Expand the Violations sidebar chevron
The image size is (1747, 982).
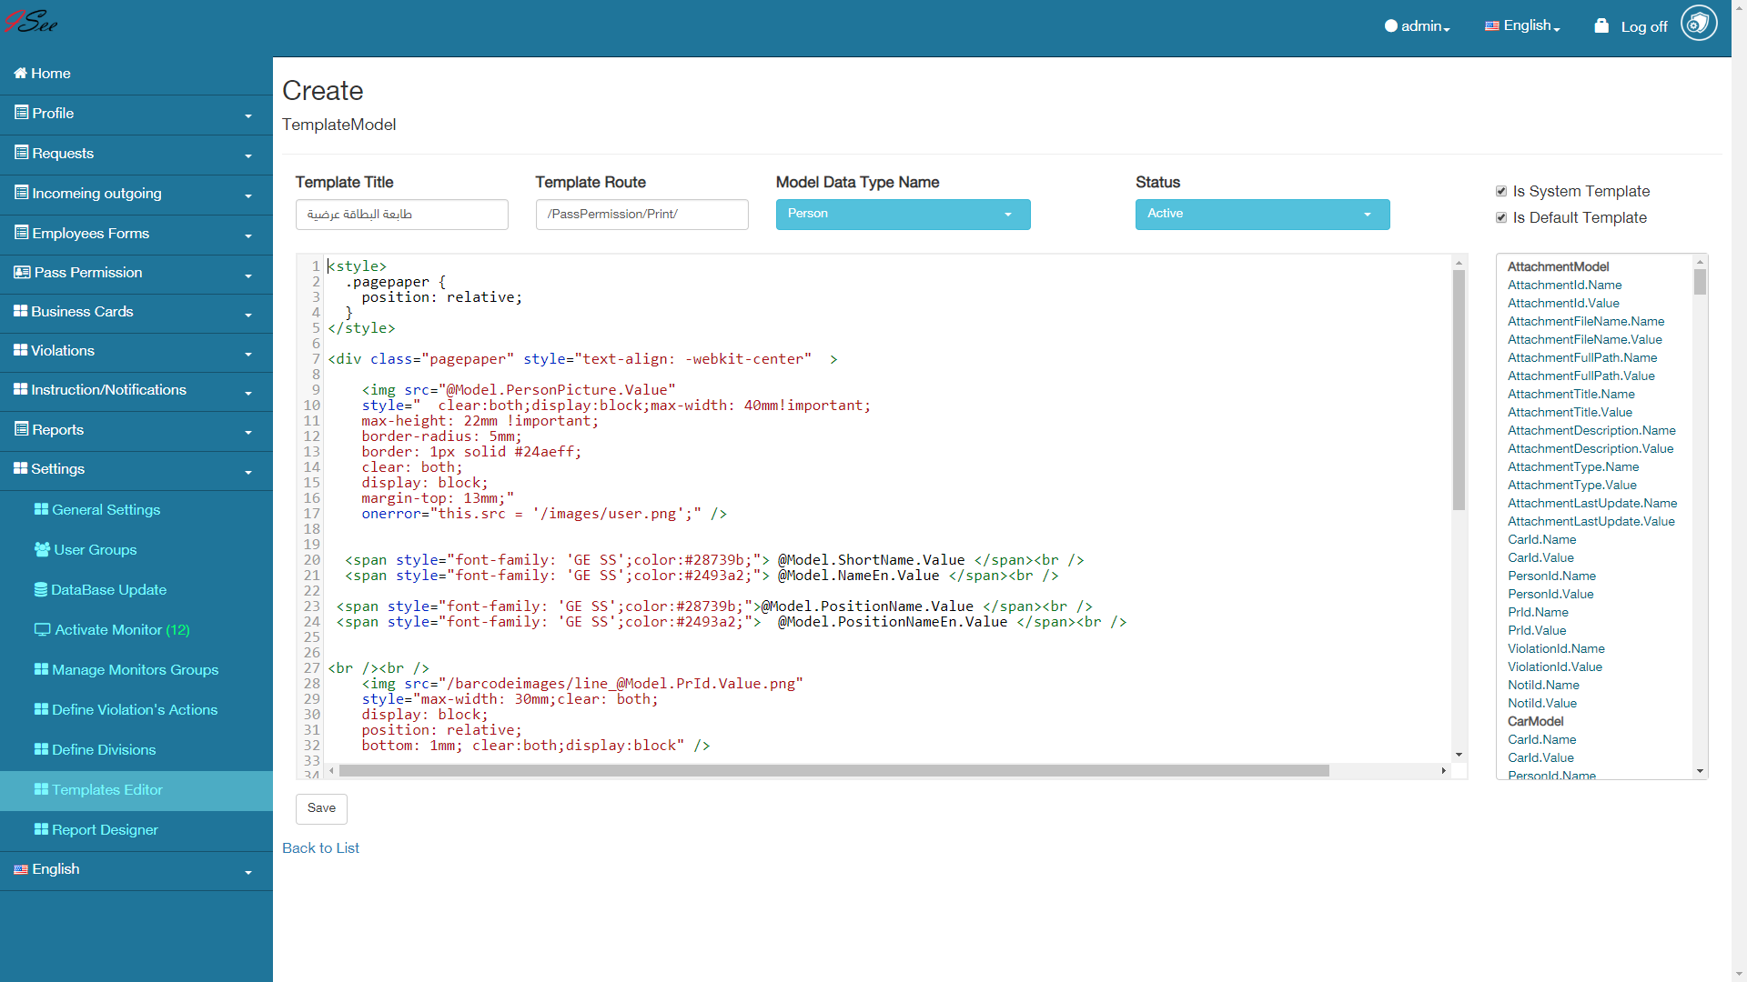point(247,354)
